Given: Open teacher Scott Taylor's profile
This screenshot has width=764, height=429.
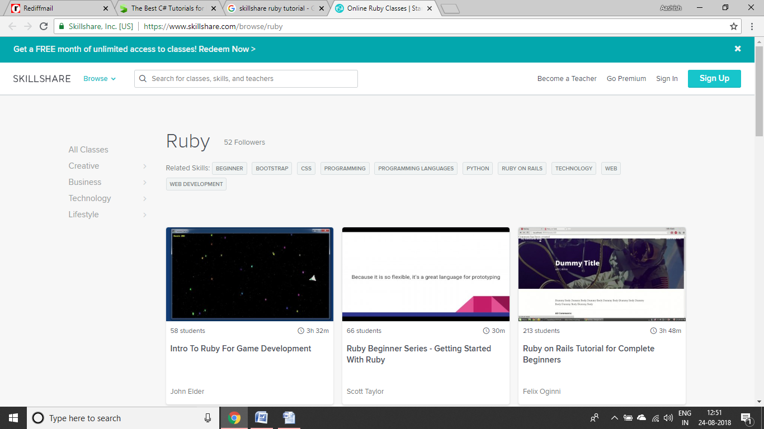Looking at the screenshot, I should point(365,392).
